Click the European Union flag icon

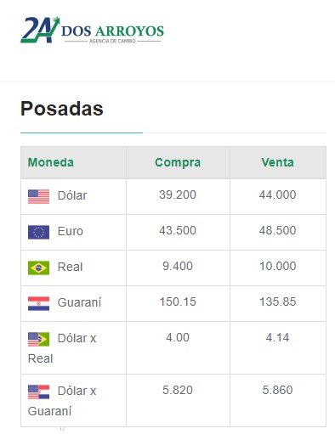[38, 232]
